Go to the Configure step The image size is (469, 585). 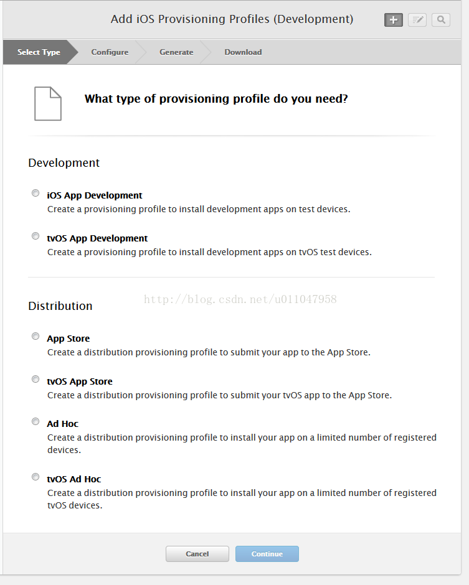tap(110, 52)
